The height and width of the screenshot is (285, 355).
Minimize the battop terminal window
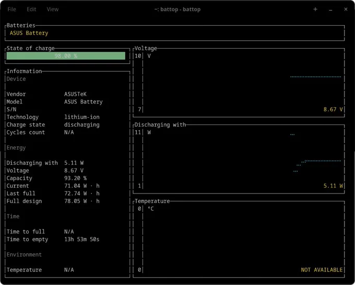330,10
